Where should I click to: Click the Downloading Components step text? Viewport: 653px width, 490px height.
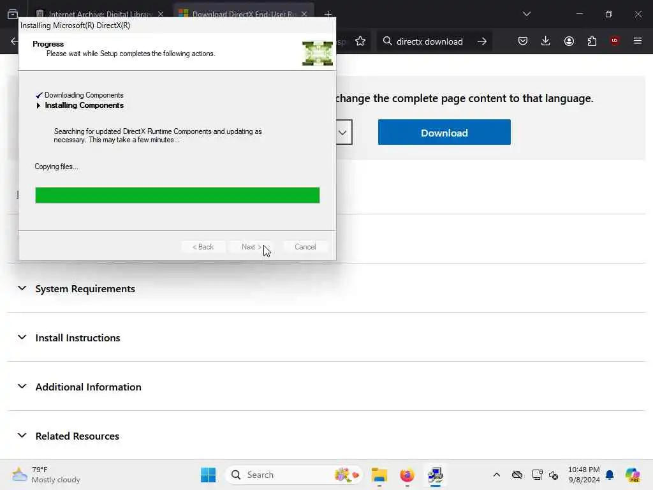pyautogui.click(x=84, y=95)
